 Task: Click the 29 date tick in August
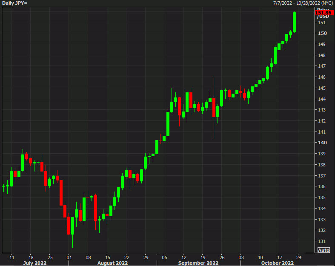pyautogui.click(x=146, y=257)
